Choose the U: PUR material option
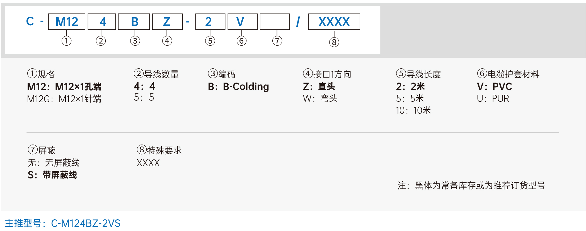The width and height of the screenshot is (586, 231). click(493, 98)
